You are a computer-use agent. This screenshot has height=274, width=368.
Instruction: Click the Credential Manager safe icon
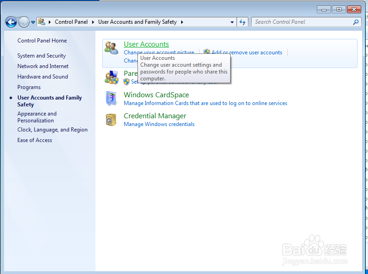pos(111,120)
